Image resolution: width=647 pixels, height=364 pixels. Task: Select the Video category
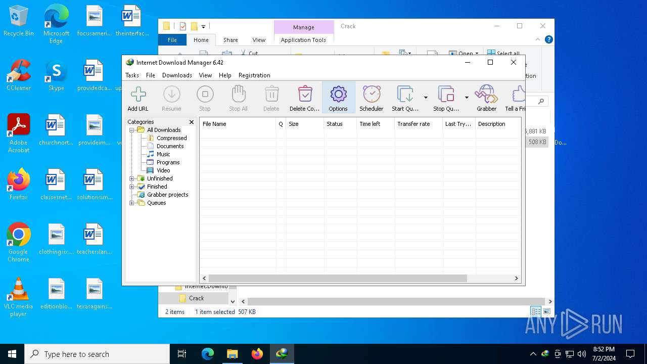click(163, 170)
